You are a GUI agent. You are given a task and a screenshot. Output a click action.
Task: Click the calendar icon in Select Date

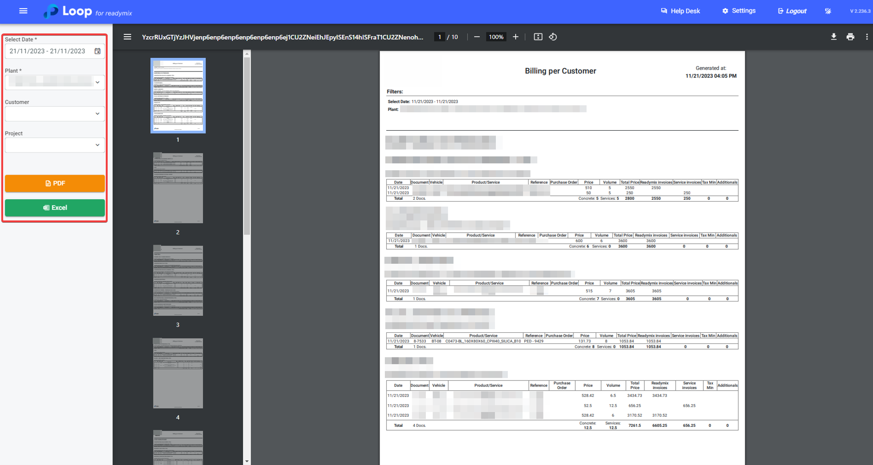pos(97,51)
